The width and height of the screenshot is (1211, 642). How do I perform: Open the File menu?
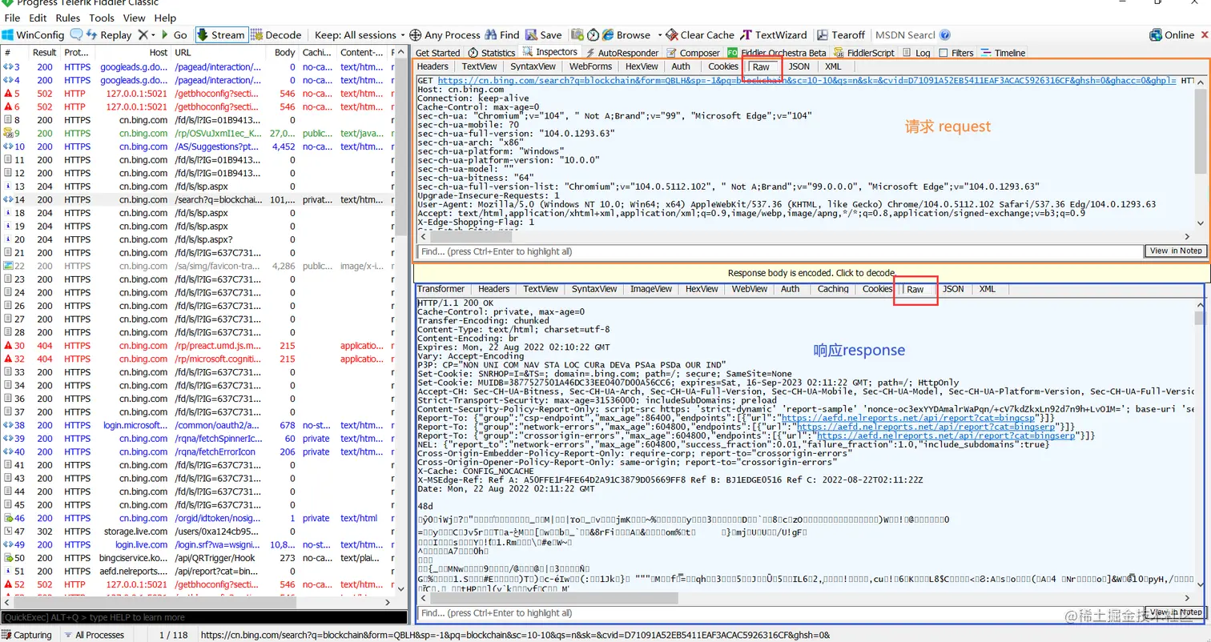[14, 18]
